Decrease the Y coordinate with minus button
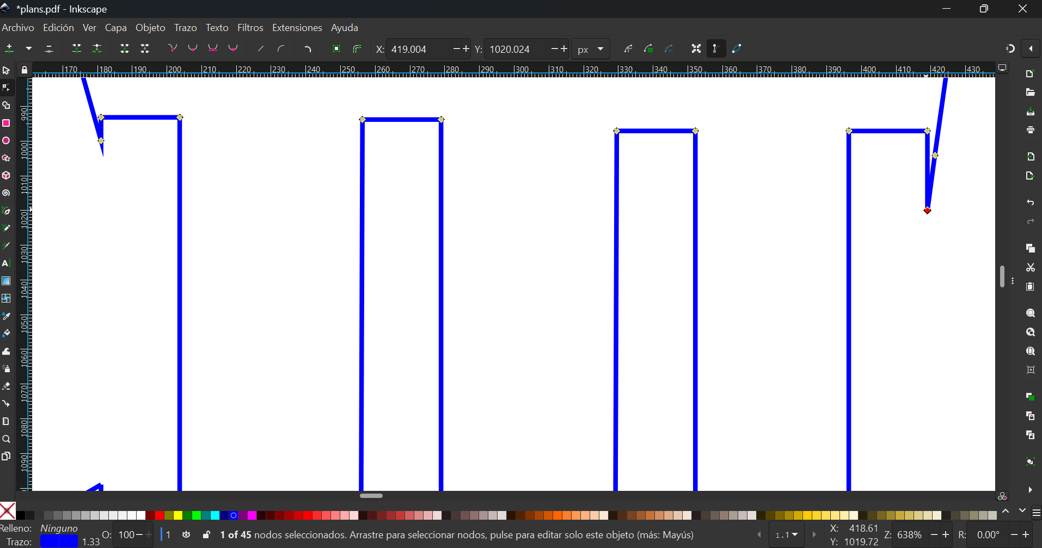 [554, 48]
